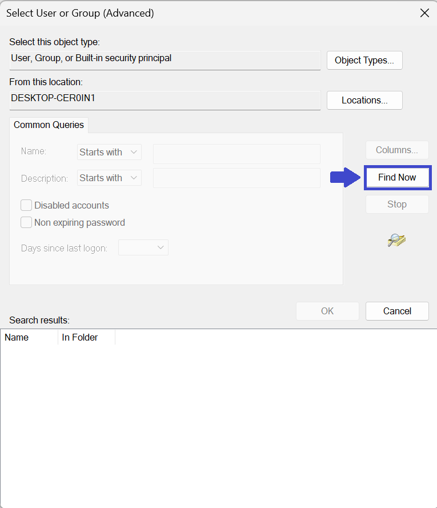Screen dimensions: 437x508
Task: Expand the Days since last logon dropdown
Action: tap(143, 247)
